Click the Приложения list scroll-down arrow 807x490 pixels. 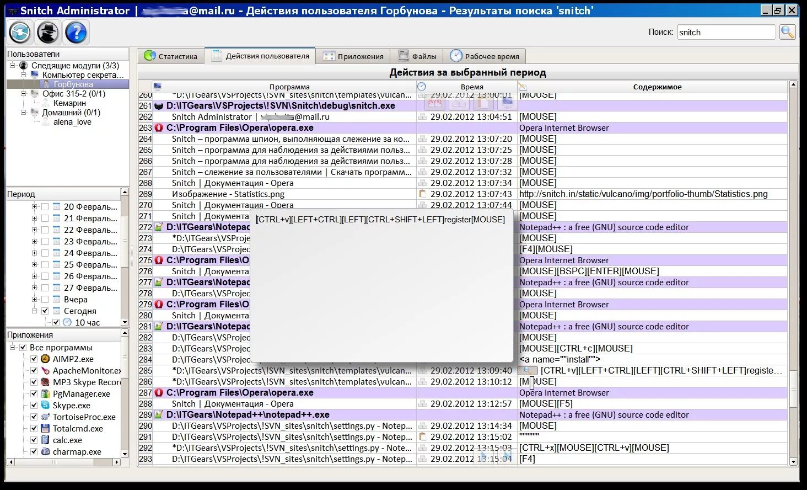tap(125, 454)
